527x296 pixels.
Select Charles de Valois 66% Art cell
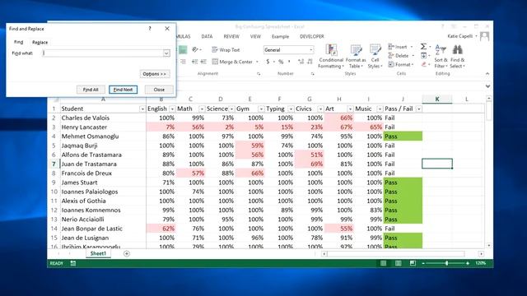pyautogui.click(x=339, y=118)
